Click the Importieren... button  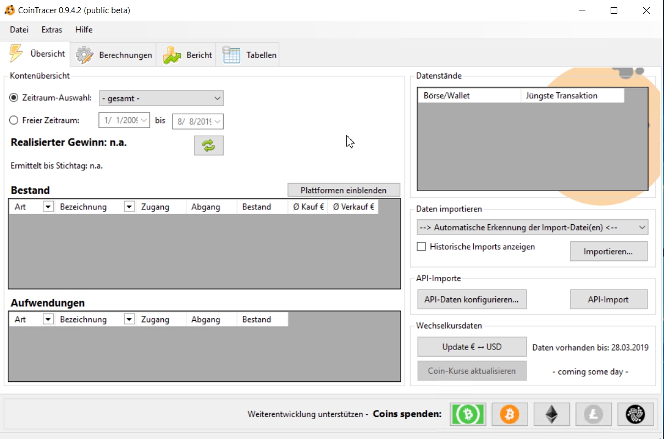tap(608, 252)
